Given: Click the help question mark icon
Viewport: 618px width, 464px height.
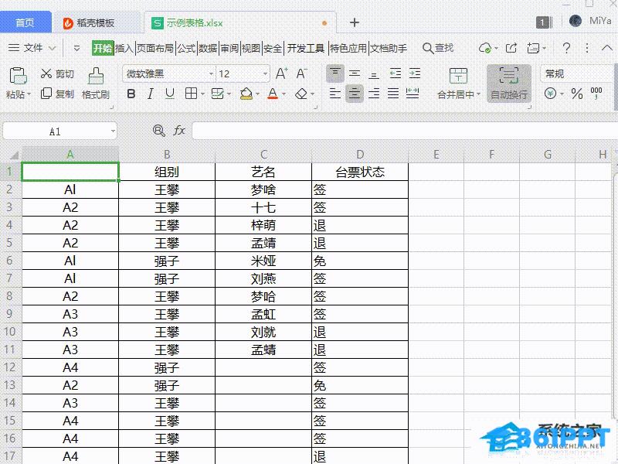Looking at the screenshot, I should click(567, 48).
